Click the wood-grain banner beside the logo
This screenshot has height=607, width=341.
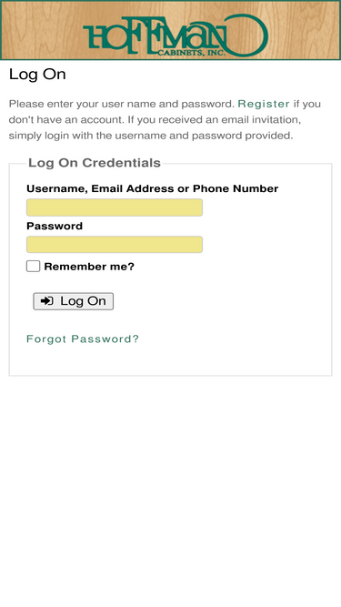[x=43, y=30]
